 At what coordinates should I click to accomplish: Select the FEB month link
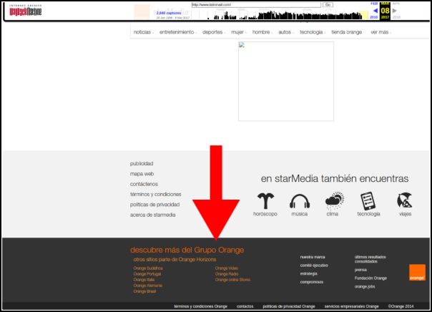click(x=374, y=4)
